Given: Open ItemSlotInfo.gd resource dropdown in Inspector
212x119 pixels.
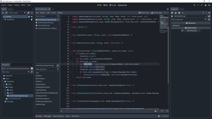Looking at the screenshot, I should click(189, 16).
